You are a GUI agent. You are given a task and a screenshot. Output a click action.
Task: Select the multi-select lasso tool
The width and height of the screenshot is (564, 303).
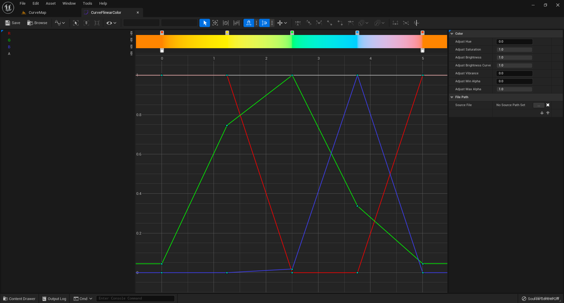[236, 23]
